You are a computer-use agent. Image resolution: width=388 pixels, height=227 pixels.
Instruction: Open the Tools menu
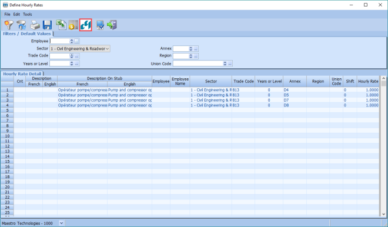pyautogui.click(x=28, y=14)
